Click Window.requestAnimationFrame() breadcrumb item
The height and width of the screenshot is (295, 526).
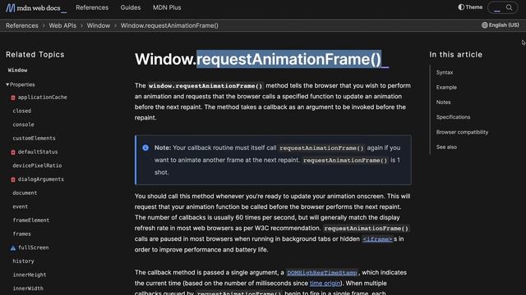[x=169, y=25]
